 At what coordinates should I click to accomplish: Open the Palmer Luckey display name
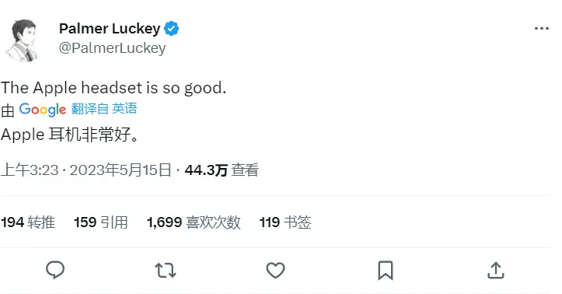[x=110, y=29]
